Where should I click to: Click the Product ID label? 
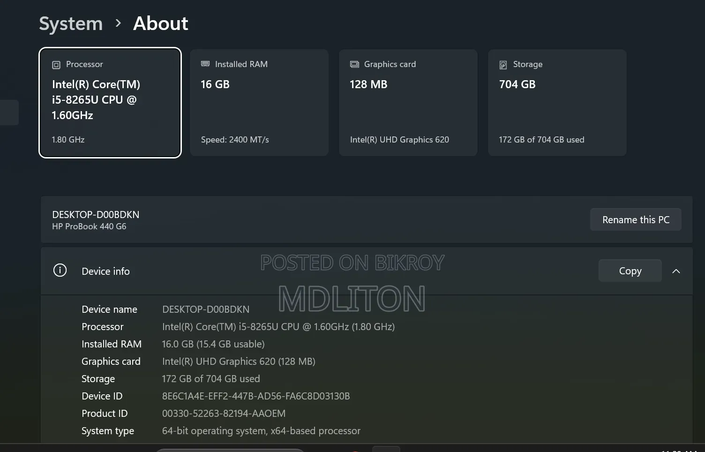click(x=105, y=414)
